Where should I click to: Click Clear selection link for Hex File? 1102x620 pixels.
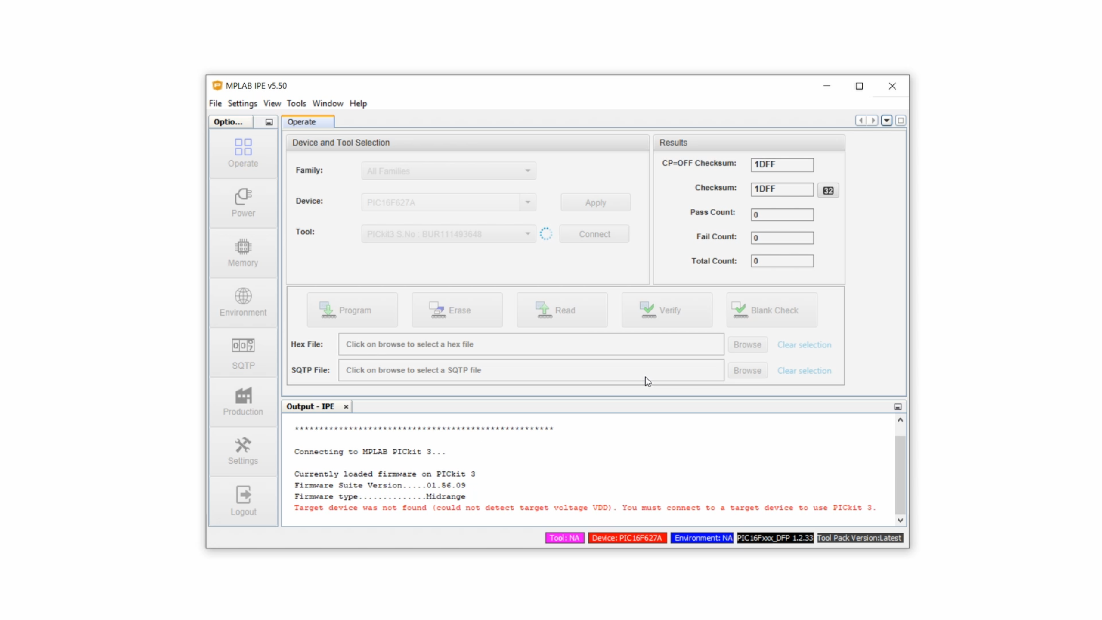coord(804,345)
